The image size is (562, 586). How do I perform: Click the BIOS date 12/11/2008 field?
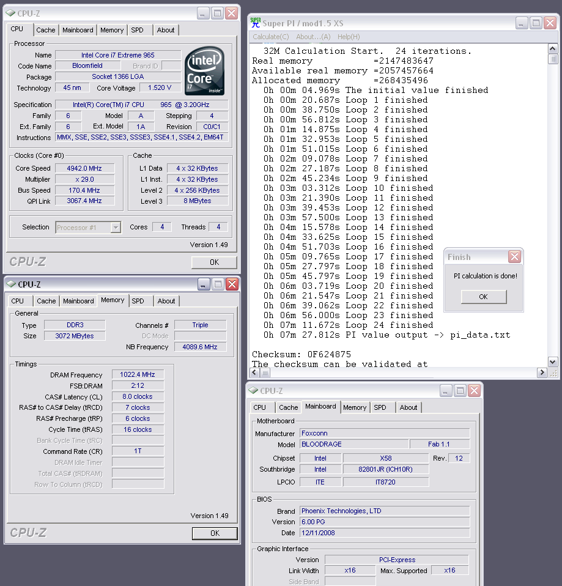tap(385, 533)
